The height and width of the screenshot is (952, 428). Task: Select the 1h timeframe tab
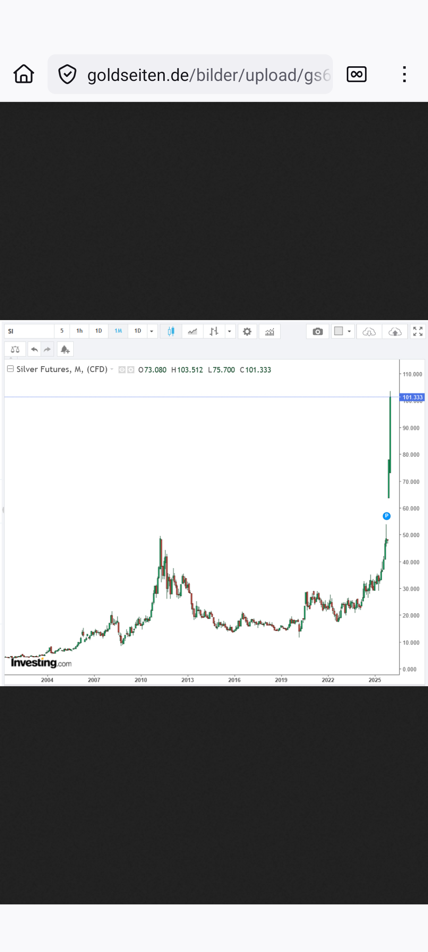[80, 331]
